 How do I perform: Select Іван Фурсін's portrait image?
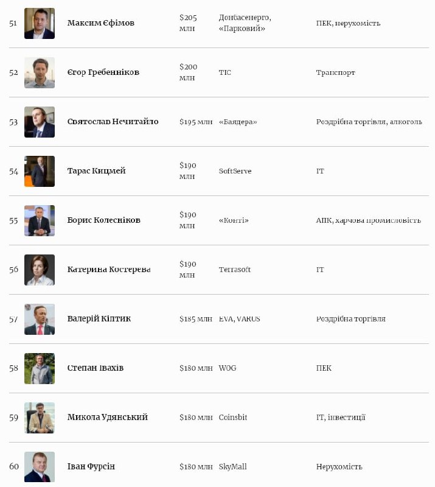click(x=40, y=467)
